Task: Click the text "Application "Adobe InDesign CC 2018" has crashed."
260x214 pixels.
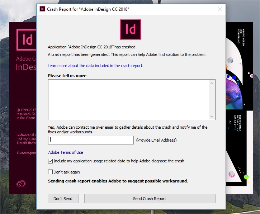Action: (x=92, y=47)
